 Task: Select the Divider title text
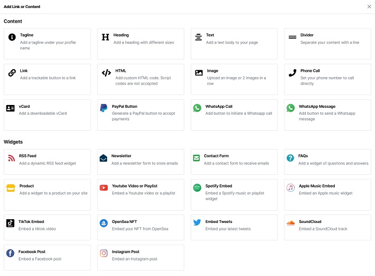(307, 35)
